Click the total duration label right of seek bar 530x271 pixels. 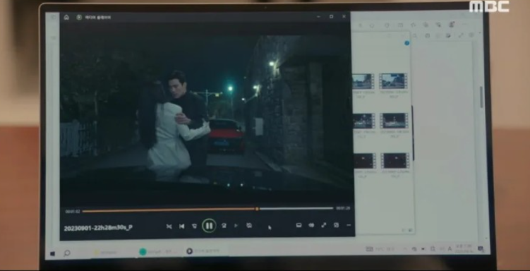coord(343,208)
